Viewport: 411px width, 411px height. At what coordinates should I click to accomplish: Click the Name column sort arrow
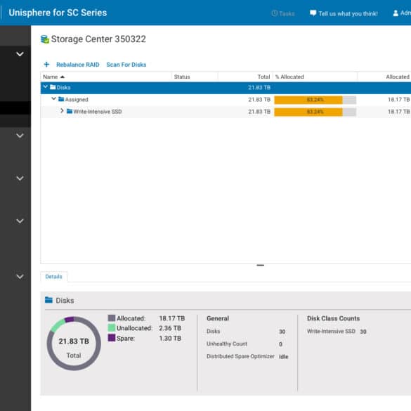pos(62,77)
